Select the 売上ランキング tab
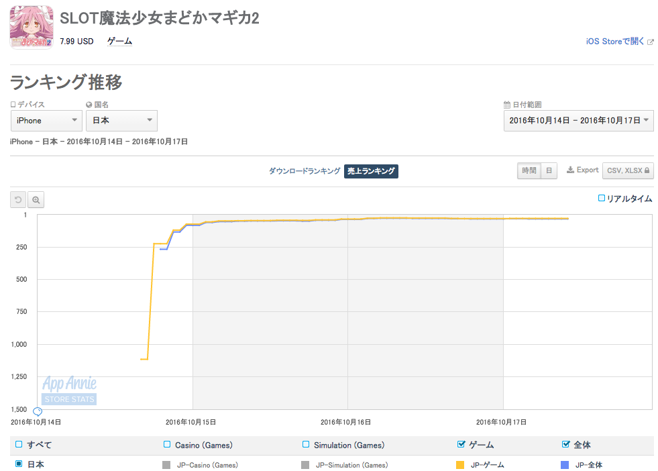The height and width of the screenshot is (471, 658). click(x=371, y=171)
